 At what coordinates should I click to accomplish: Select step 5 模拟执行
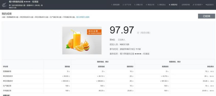[x=162, y=5]
